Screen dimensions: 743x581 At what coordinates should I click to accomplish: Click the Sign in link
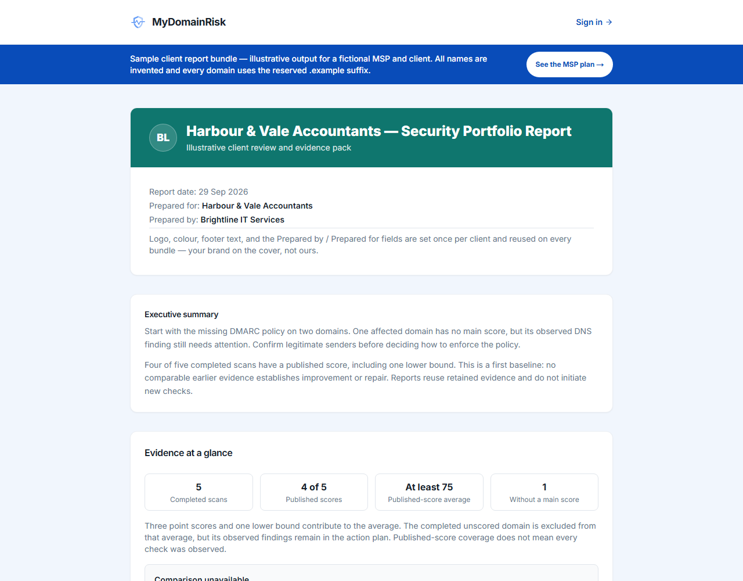tap(594, 22)
